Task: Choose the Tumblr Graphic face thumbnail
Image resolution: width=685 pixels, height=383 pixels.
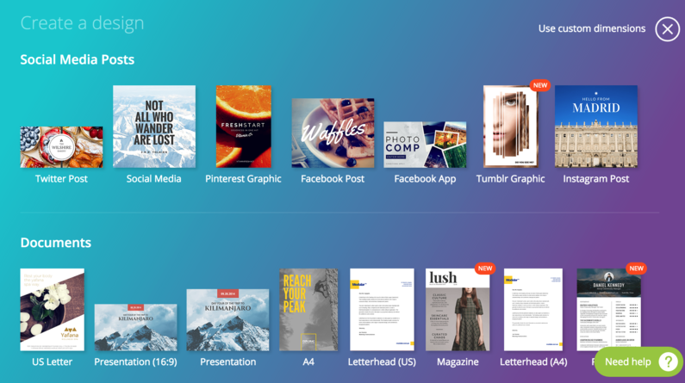Action: pyautogui.click(x=510, y=127)
